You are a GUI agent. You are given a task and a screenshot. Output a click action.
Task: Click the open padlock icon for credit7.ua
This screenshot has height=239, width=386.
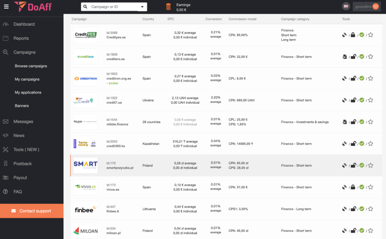(x=353, y=100)
